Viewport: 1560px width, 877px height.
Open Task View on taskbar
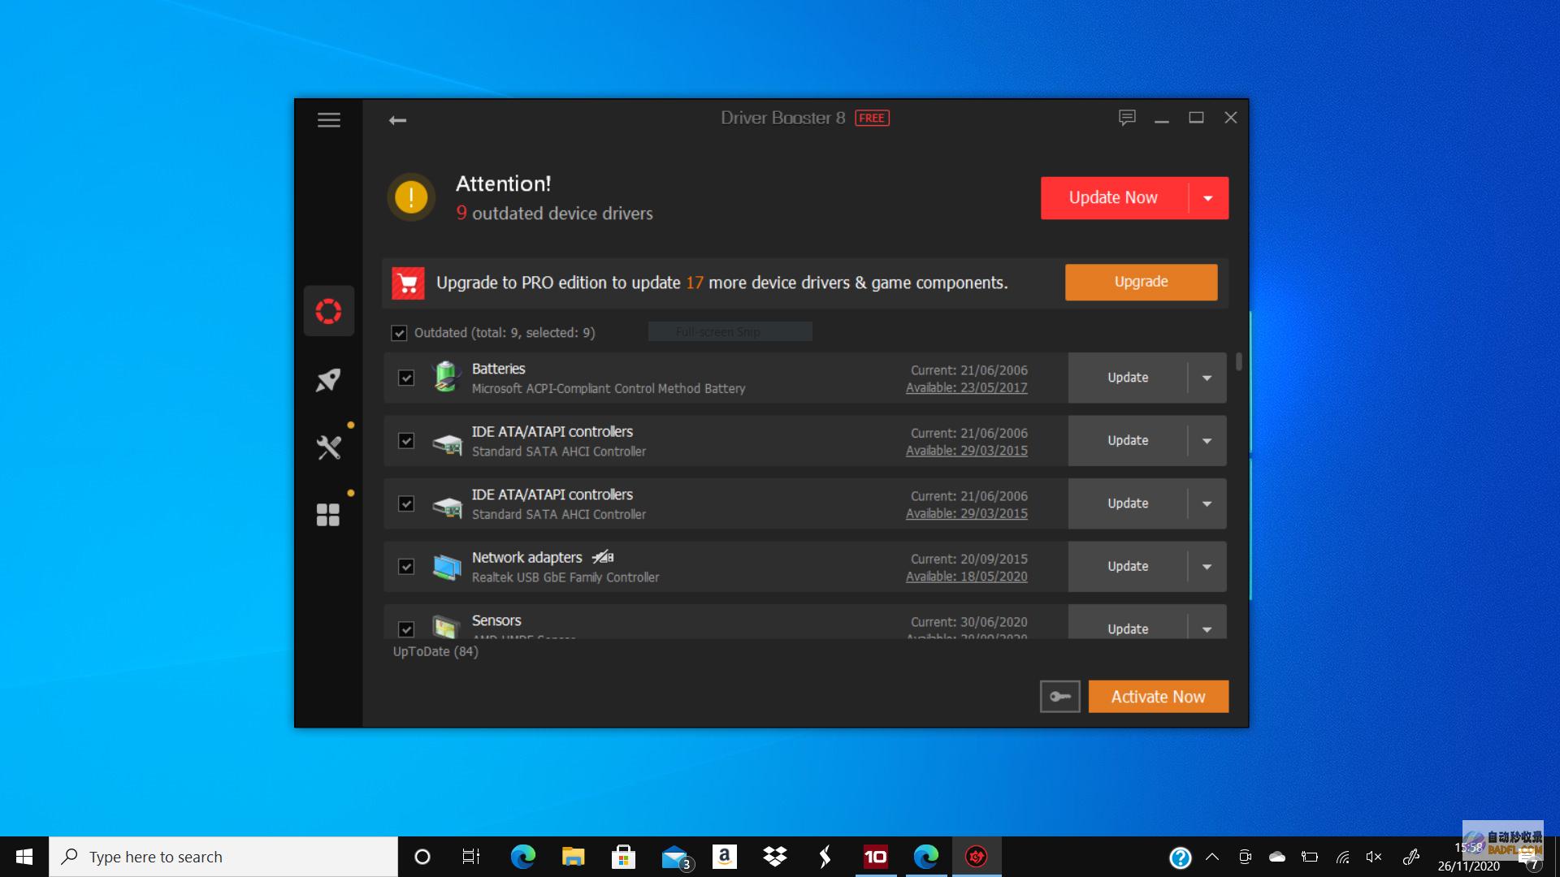click(471, 857)
